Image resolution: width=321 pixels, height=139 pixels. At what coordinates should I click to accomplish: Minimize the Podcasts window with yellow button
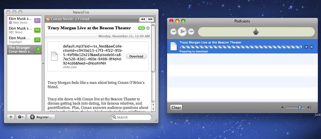(177, 21)
